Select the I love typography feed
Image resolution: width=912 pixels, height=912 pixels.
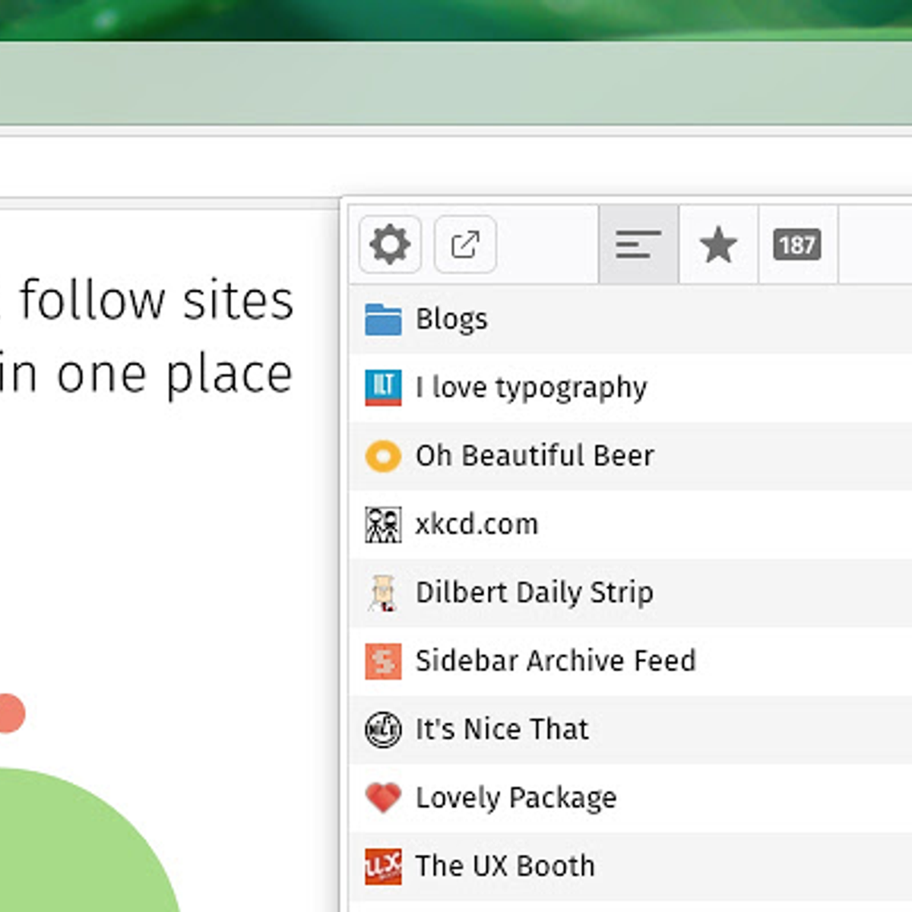[x=631, y=388]
